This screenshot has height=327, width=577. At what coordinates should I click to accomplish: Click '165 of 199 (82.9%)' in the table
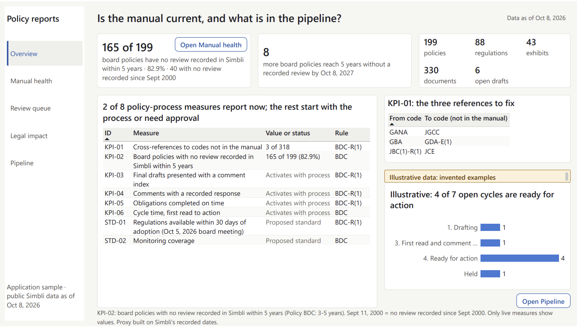(293, 156)
